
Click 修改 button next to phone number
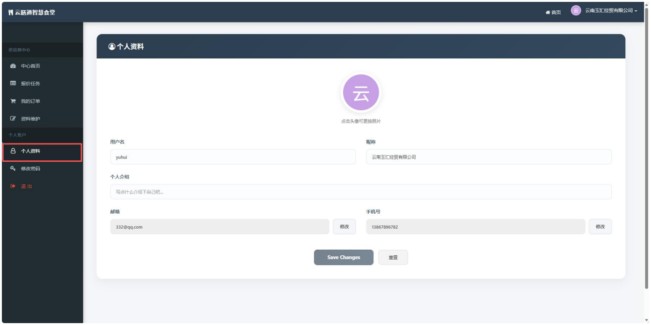pos(600,226)
